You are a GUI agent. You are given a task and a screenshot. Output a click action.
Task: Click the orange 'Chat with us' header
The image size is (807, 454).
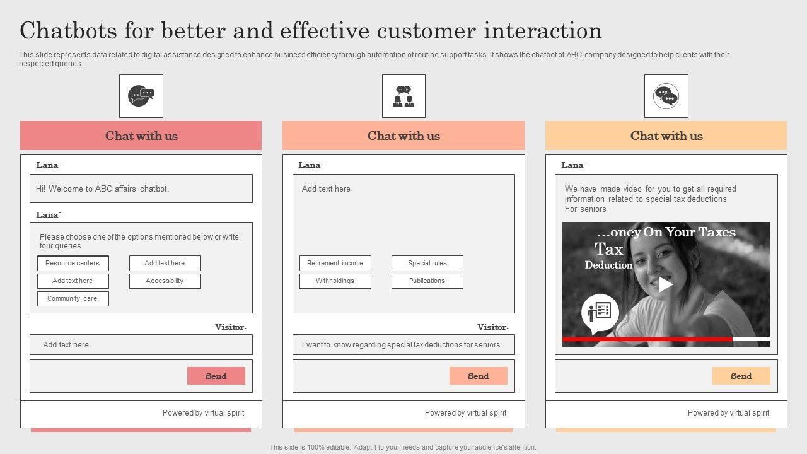[403, 136]
